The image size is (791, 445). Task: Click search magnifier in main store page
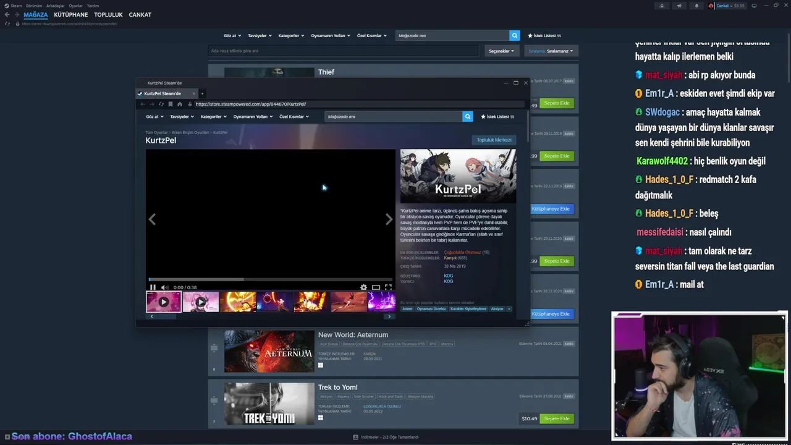[514, 35]
